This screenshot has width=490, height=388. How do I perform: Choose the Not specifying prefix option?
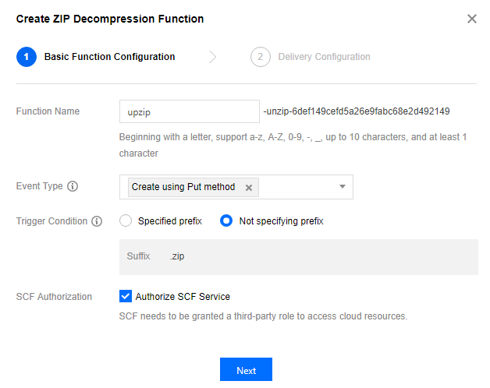coord(226,221)
